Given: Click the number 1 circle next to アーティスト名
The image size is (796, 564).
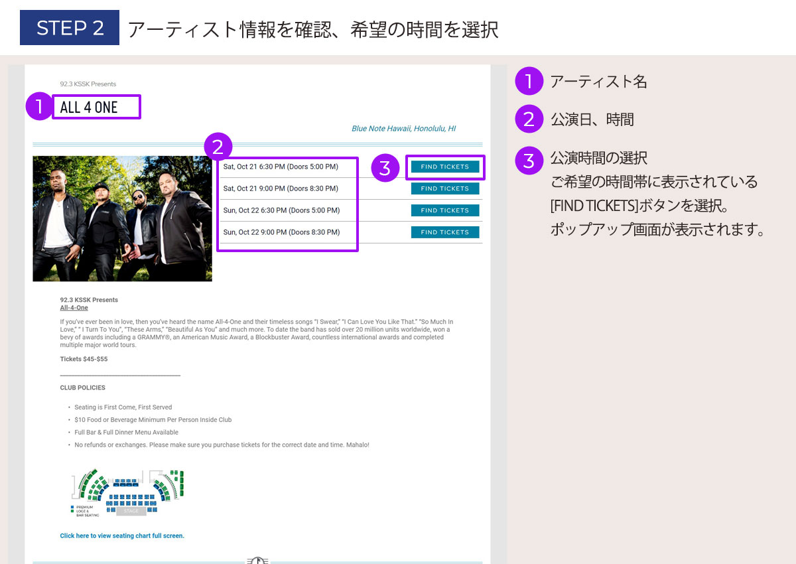Looking at the screenshot, I should [x=529, y=82].
